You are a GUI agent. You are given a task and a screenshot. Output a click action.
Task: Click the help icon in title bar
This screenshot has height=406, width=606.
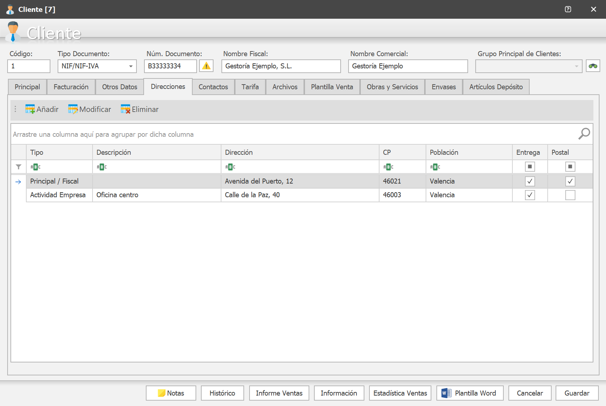pyautogui.click(x=568, y=9)
